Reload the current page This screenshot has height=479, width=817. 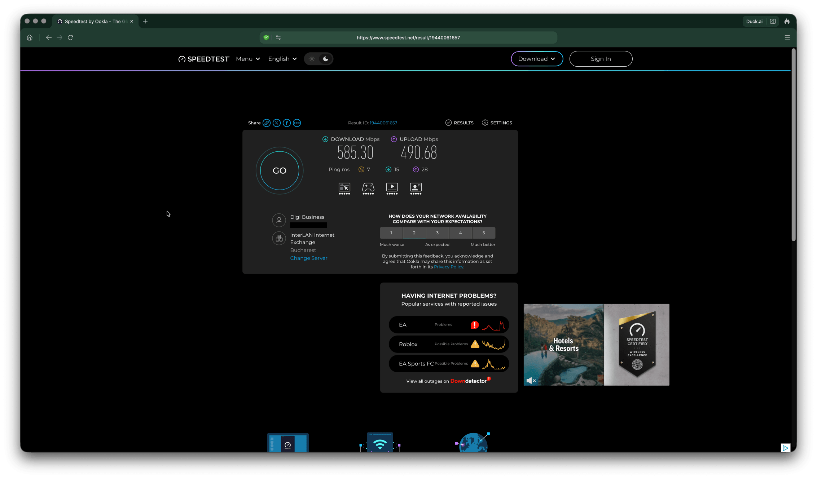(71, 37)
